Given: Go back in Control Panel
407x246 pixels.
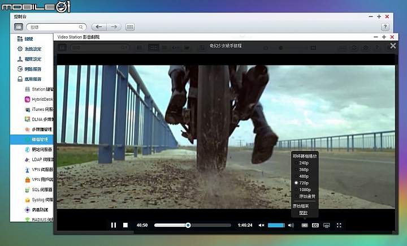Looking at the screenshot, I should pyautogui.click(x=99, y=27).
